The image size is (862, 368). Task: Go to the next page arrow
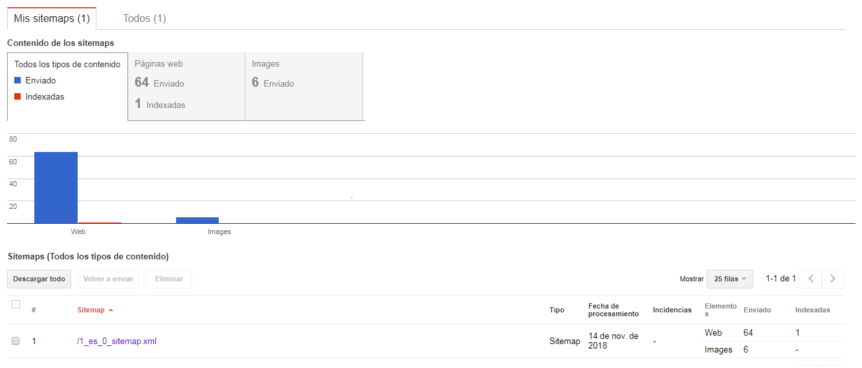[833, 279]
